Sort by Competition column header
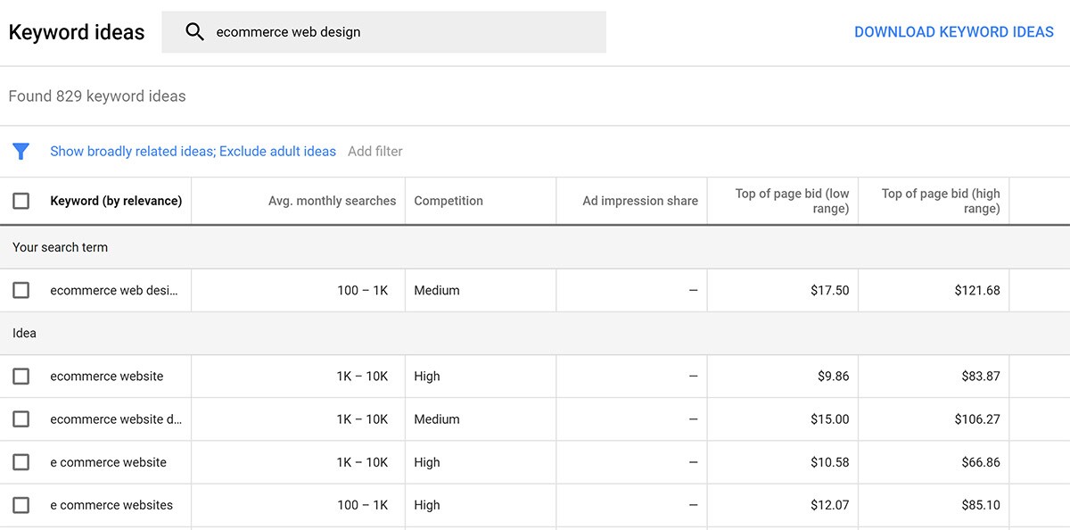This screenshot has width=1070, height=530. click(449, 201)
